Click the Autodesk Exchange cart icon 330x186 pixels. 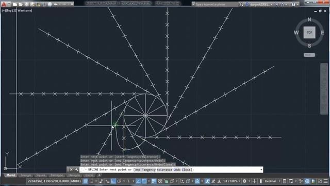click(277, 4)
